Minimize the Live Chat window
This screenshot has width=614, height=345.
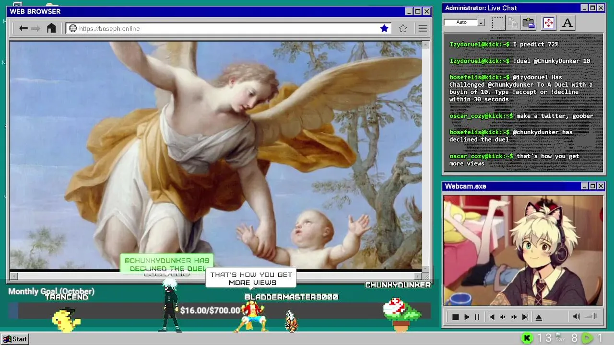coord(584,8)
